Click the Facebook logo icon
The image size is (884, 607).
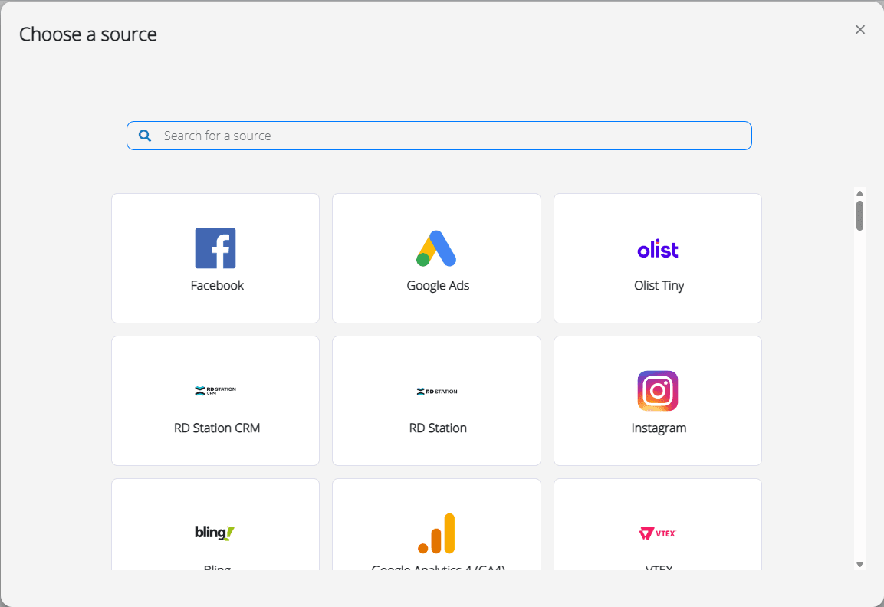pos(215,248)
